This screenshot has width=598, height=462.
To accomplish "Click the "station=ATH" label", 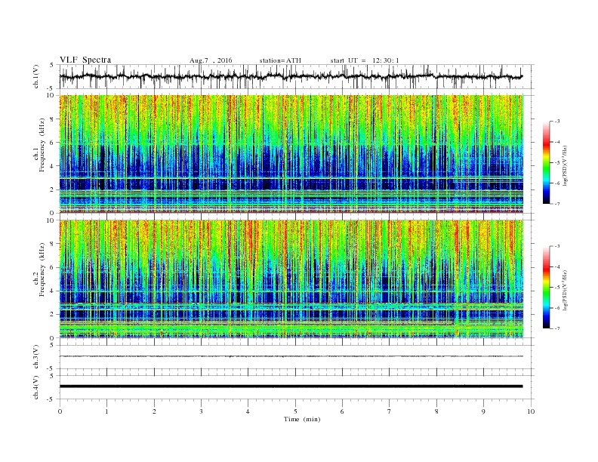I will point(280,60).
